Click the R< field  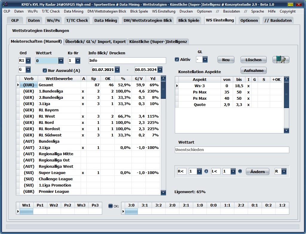(182, 171)
